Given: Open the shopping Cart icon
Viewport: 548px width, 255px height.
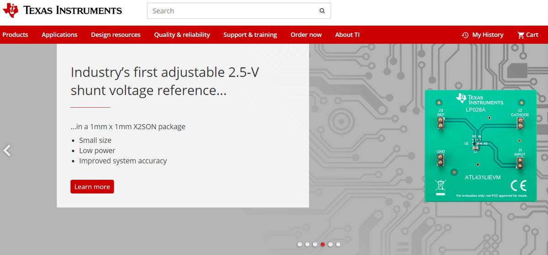Looking at the screenshot, I should (x=521, y=35).
